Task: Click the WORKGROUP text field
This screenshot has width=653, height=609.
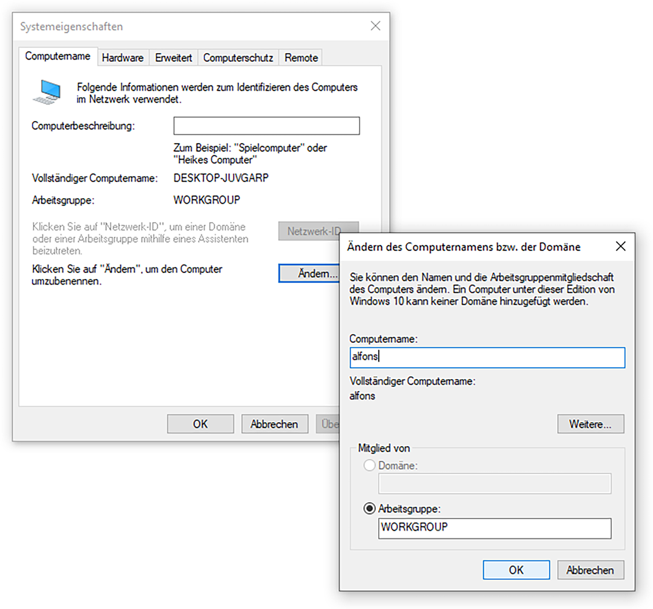Action: coord(494,528)
